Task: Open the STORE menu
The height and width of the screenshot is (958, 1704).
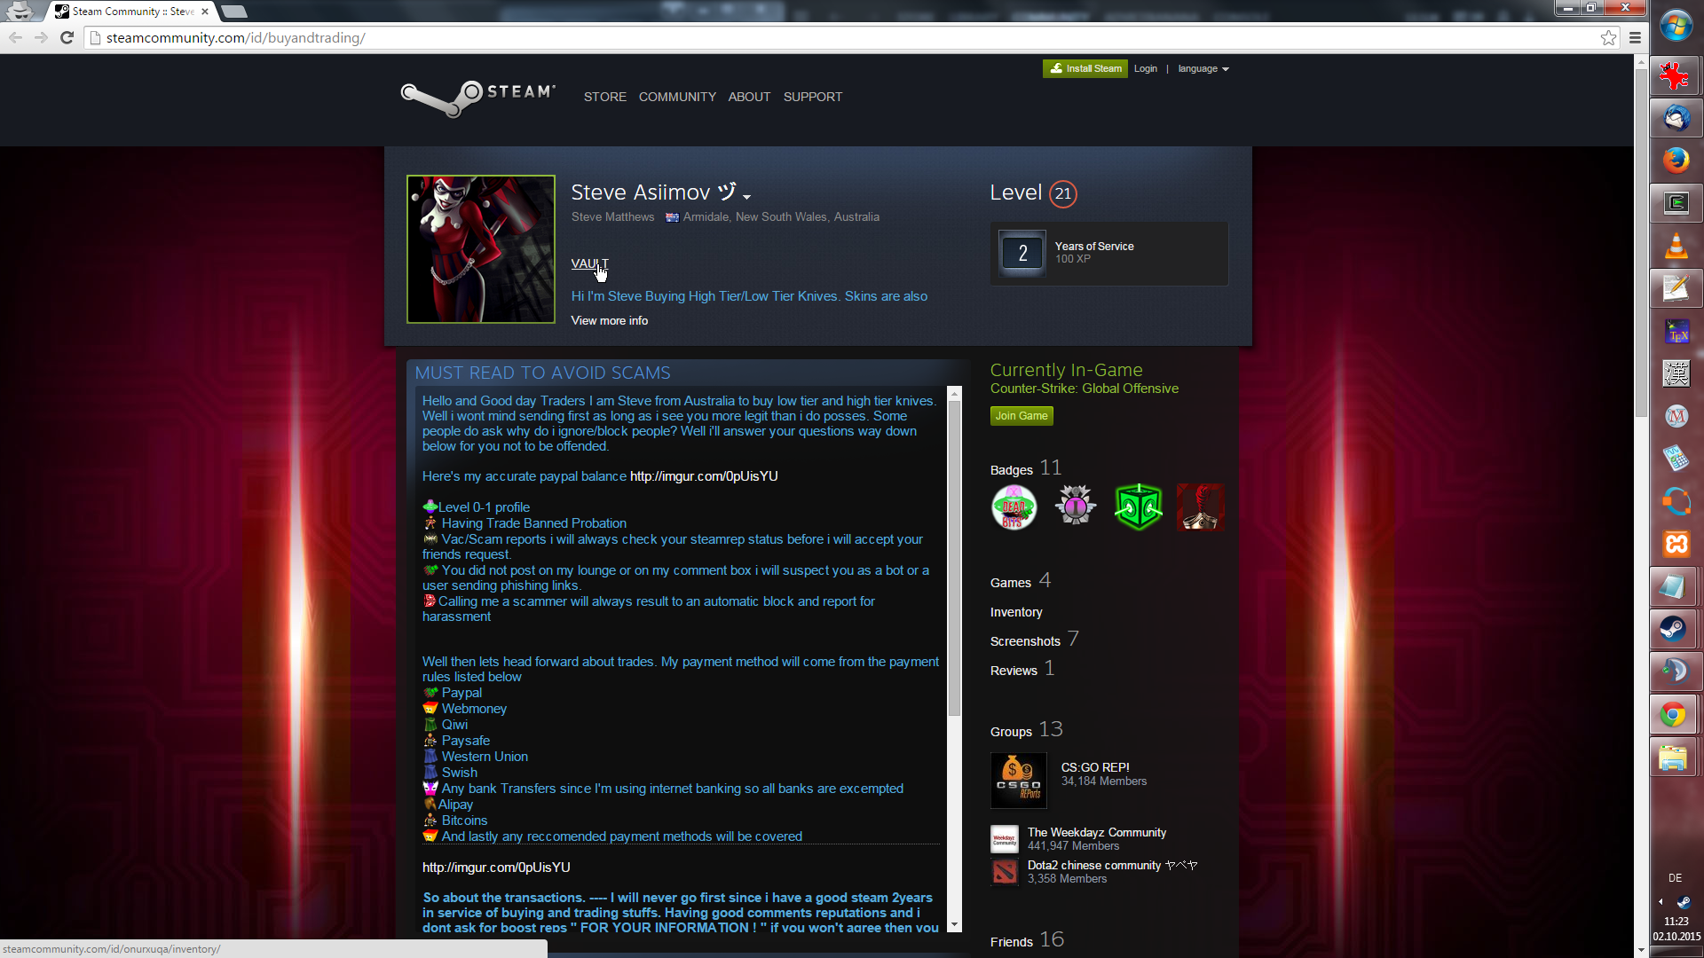Action: (604, 97)
